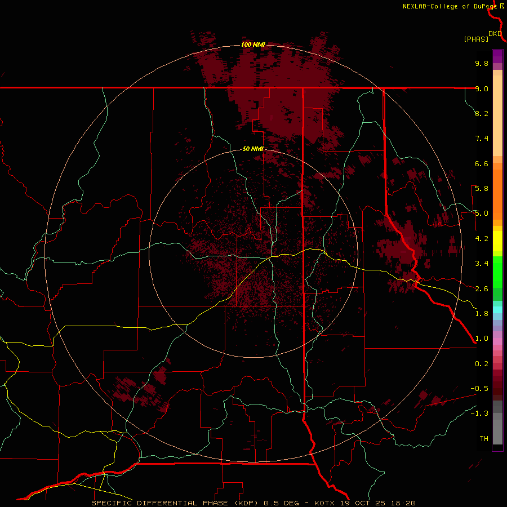Click the 3.4 scale value
The width and height of the screenshot is (507, 507).
[x=482, y=264]
